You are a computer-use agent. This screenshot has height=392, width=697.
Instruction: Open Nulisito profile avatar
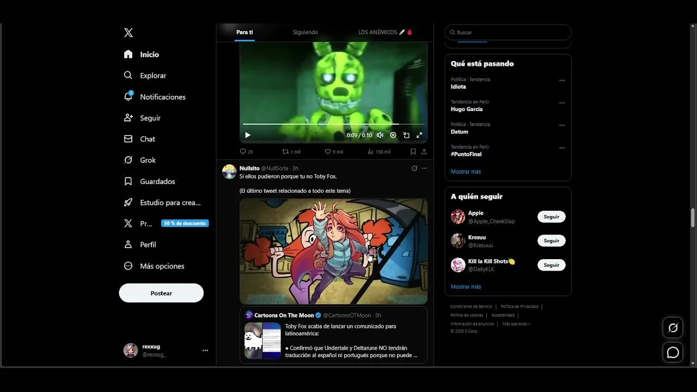(x=229, y=171)
